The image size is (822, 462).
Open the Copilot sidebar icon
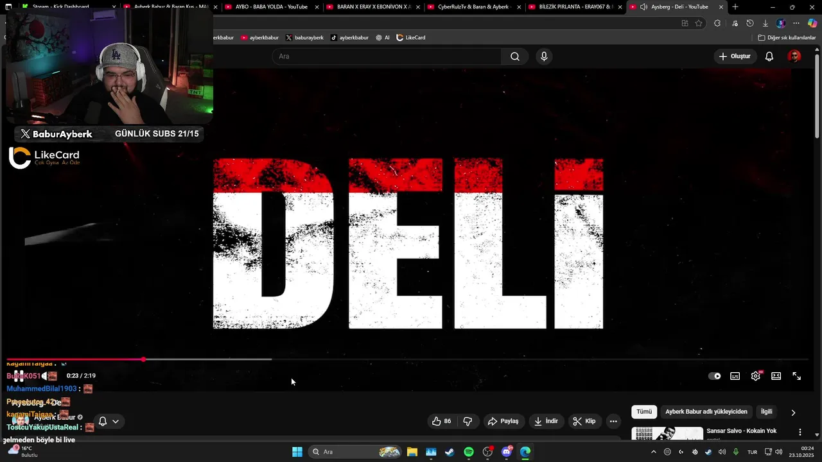click(x=812, y=23)
